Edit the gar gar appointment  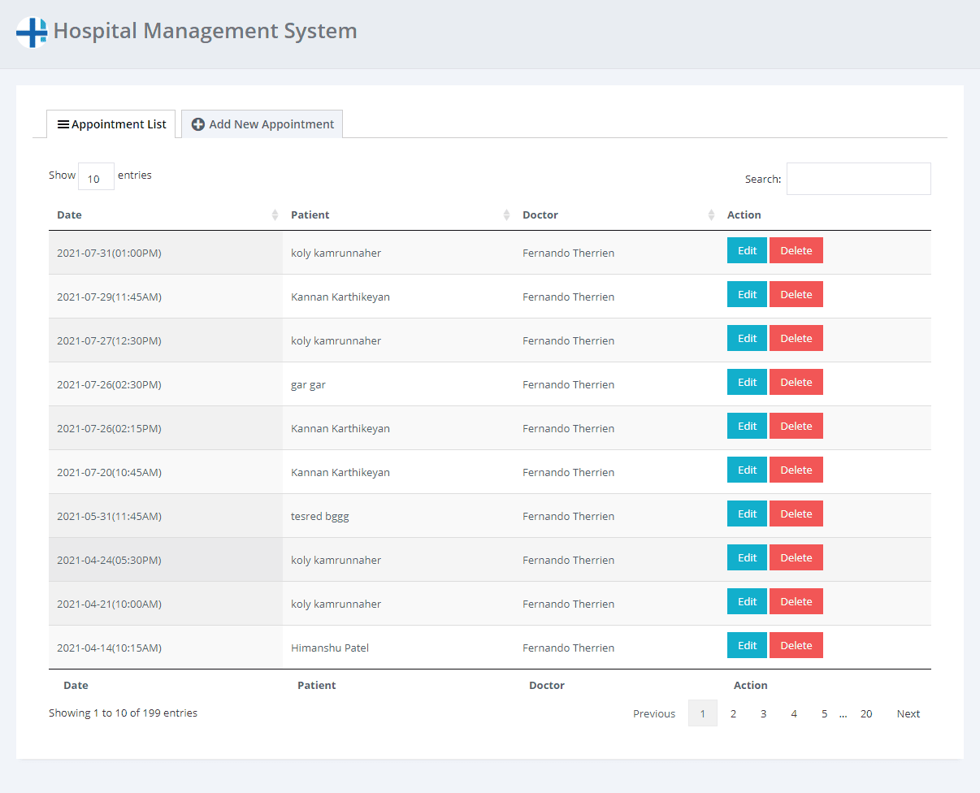pyautogui.click(x=747, y=383)
